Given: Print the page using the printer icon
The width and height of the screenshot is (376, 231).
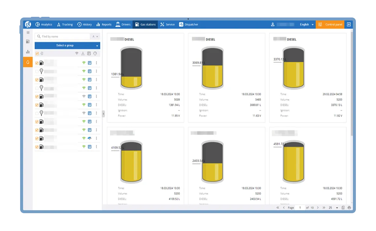Looking at the screenshot, I should (349, 208).
